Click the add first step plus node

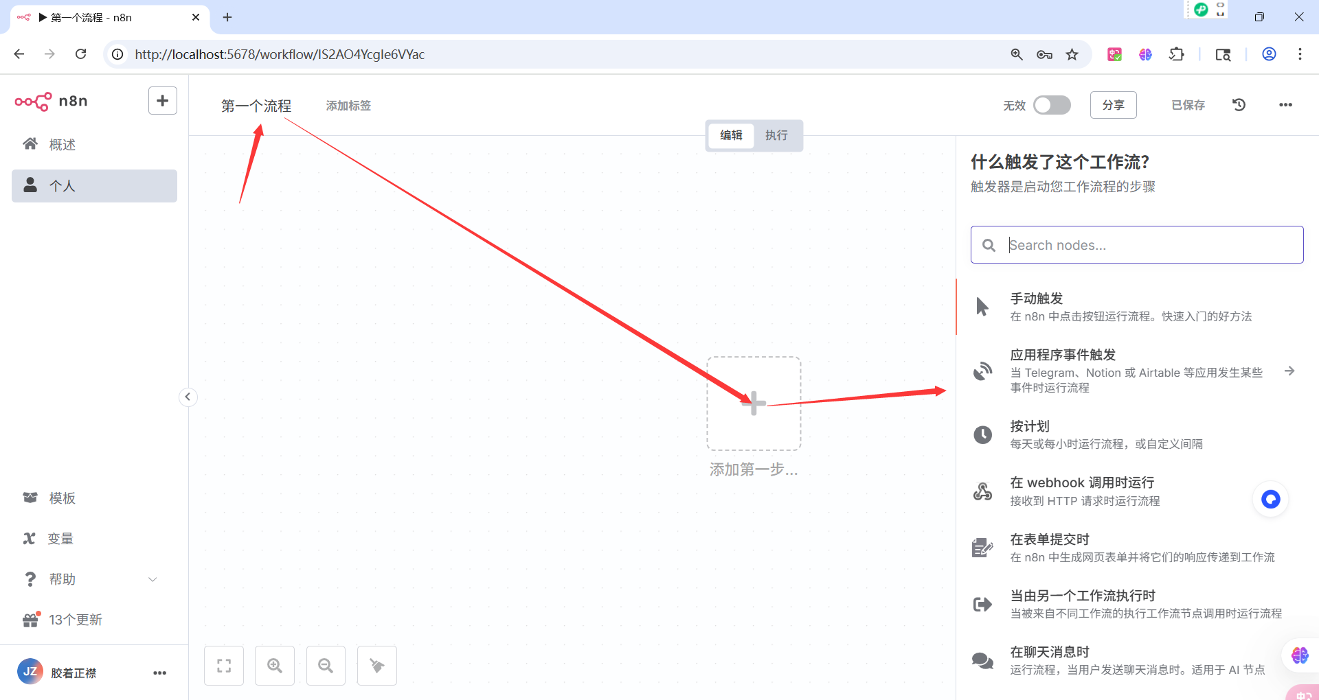coord(754,404)
